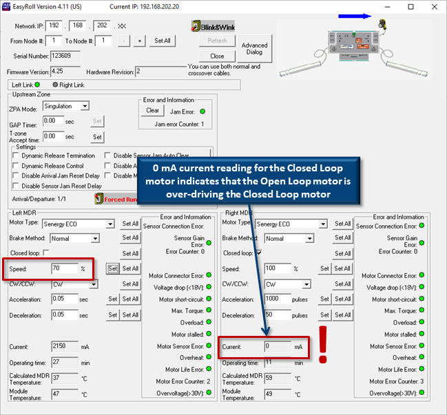Click Left MDR Motor Life Error indicator

pos(209,369)
